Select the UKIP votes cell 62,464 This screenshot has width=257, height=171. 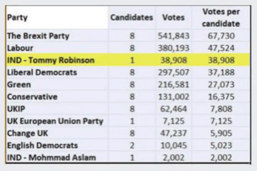point(173,109)
